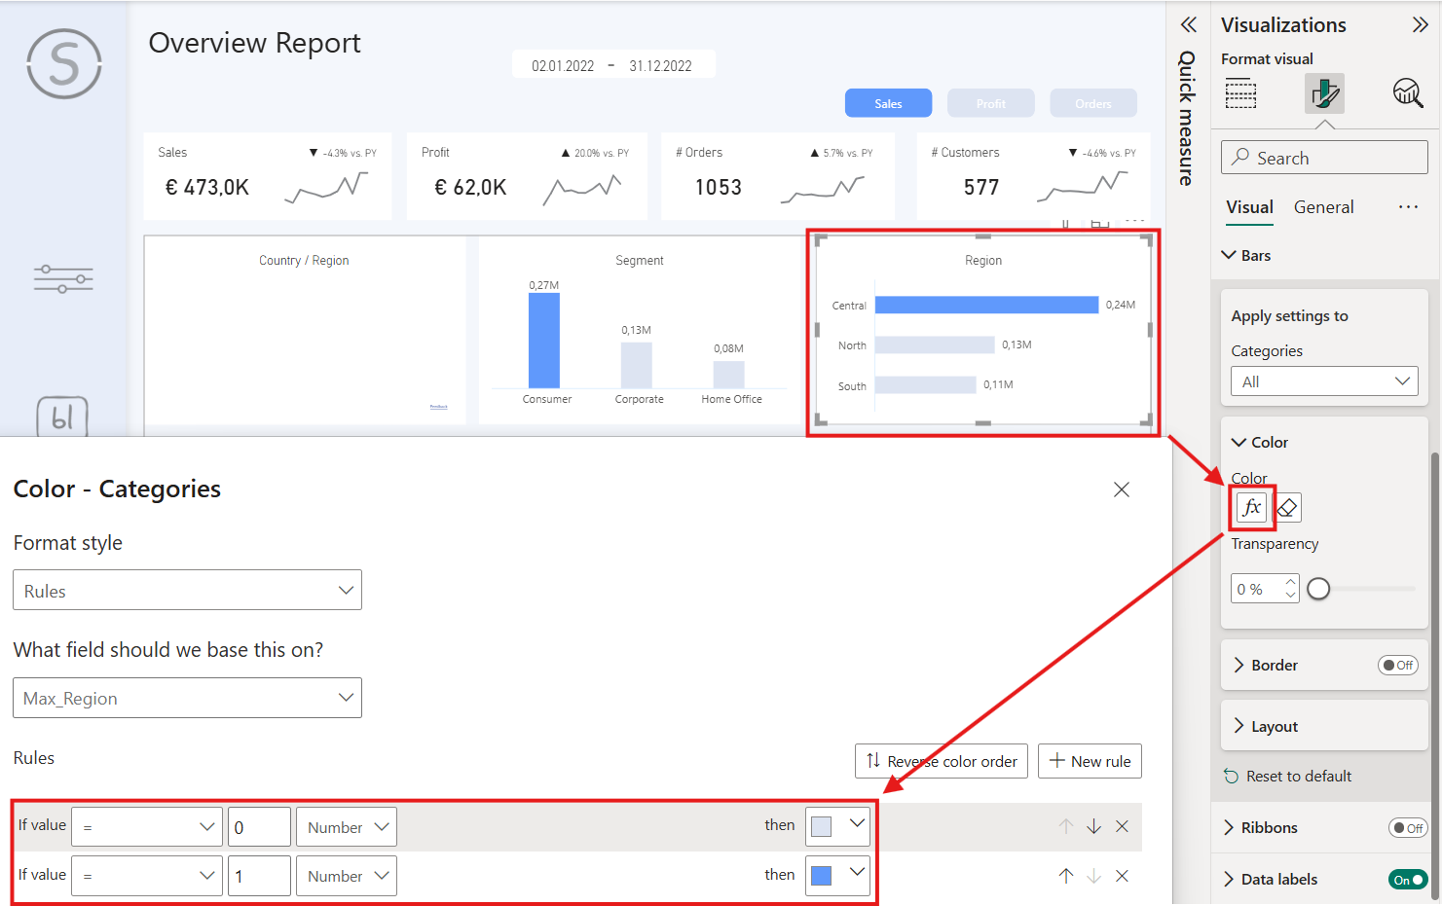The width and height of the screenshot is (1442, 906).
Task: Close the Color - Categories dialog
Action: [x=1122, y=489]
